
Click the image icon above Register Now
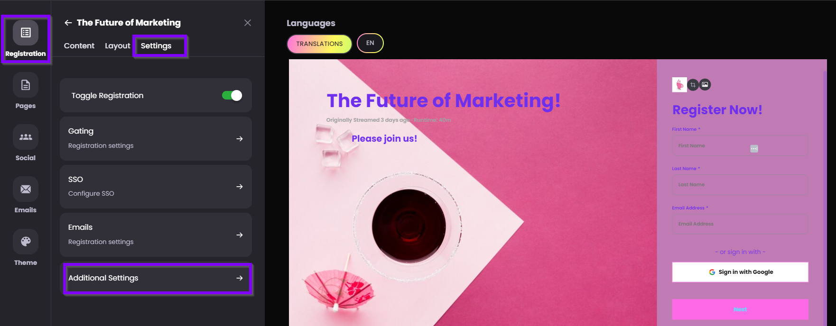click(705, 84)
